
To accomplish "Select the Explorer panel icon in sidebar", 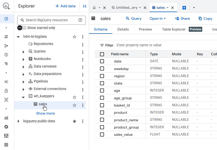I will 6,19.
